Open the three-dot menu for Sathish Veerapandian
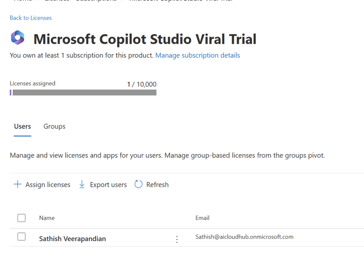This screenshot has height=274, width=364. point(177,239)
